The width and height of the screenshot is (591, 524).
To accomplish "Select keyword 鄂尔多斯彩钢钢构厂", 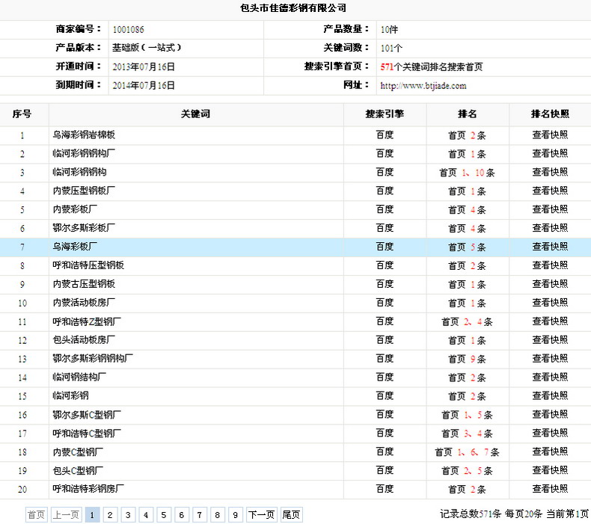I will (93, 359).
